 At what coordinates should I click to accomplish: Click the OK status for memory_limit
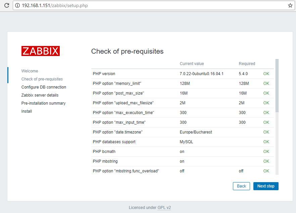[266, 84]
